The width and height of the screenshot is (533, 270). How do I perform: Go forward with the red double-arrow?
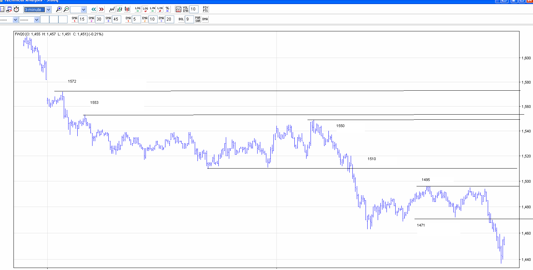101,9
